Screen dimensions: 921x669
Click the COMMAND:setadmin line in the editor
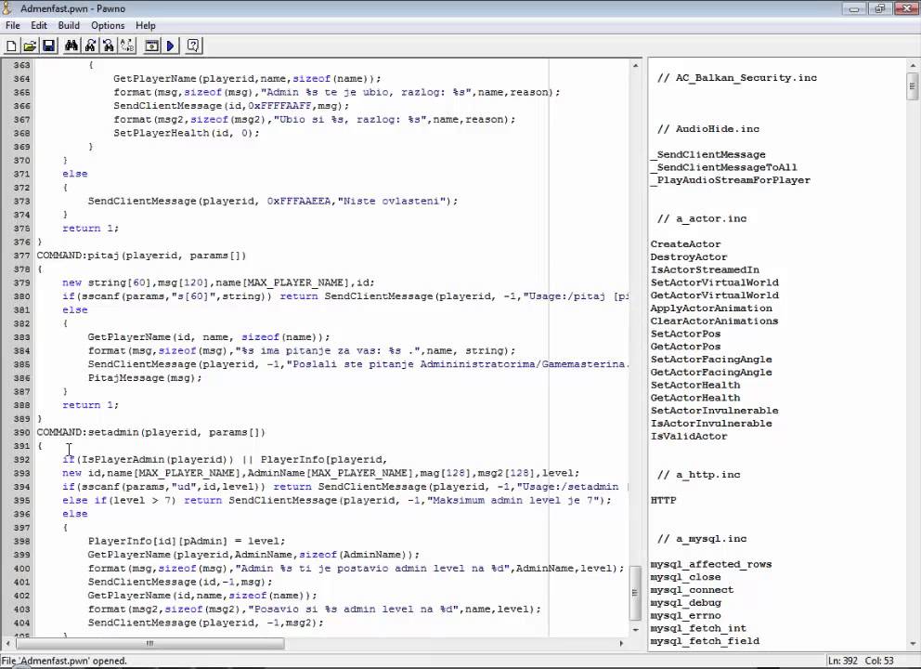[151, 432]
